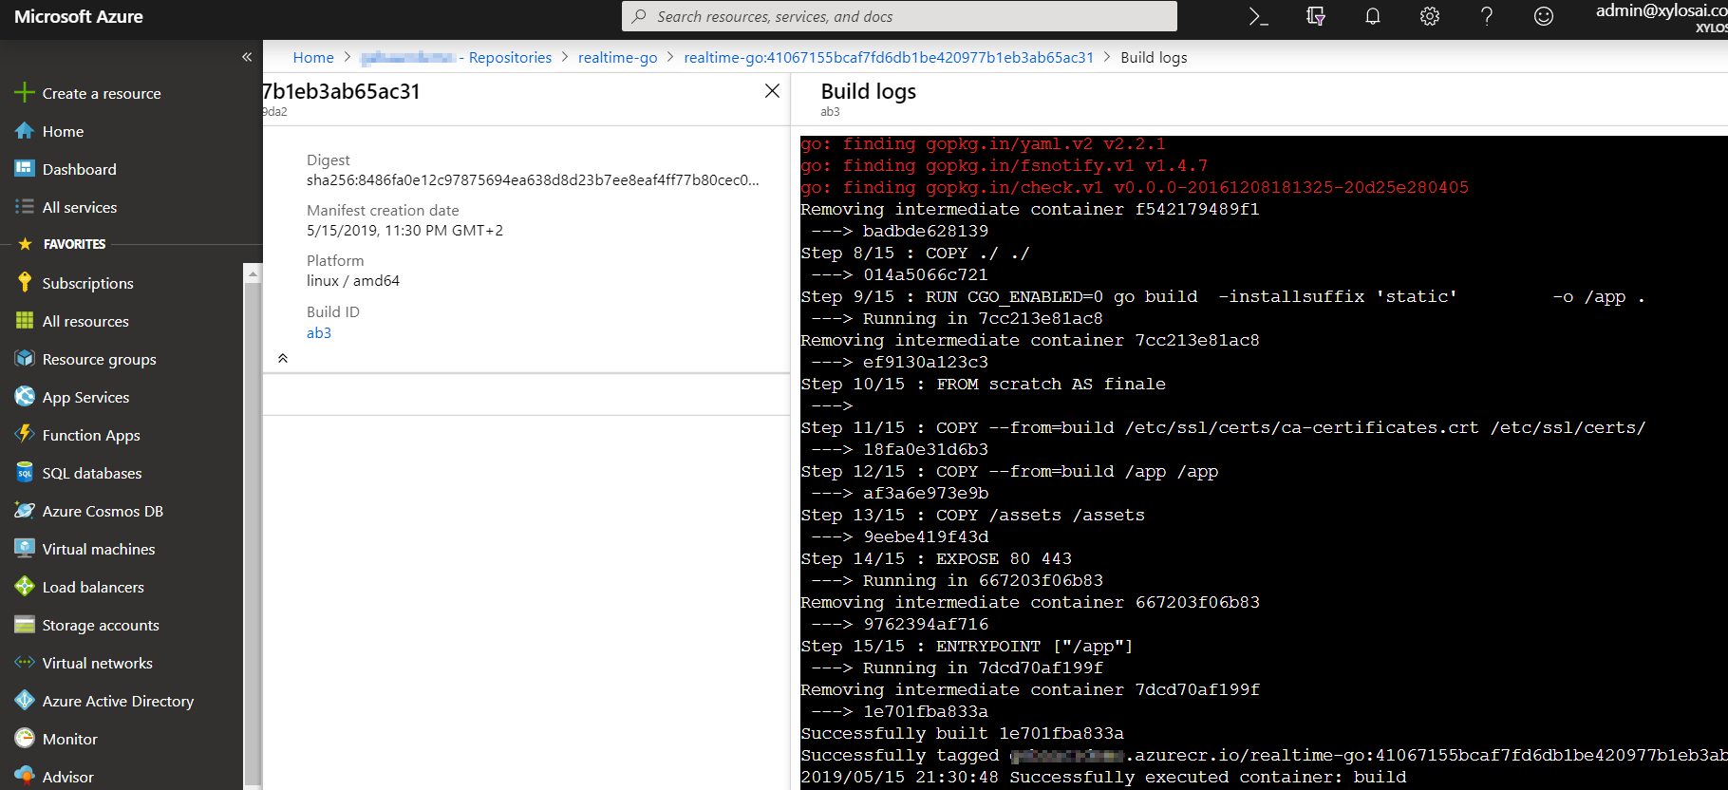Navigate to realtime-go breadcrumb
Image resolution: width=1728 pixels, height=790 pixels.
tap(617, 57)
